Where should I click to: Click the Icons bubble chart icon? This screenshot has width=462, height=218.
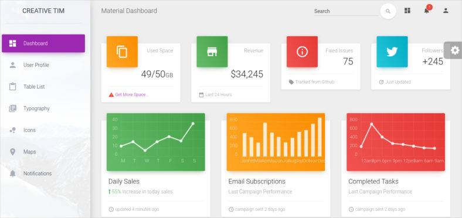point(13,130)
